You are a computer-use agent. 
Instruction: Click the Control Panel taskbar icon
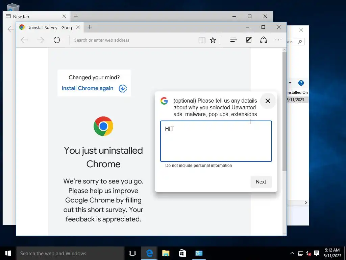pos(199,253)
